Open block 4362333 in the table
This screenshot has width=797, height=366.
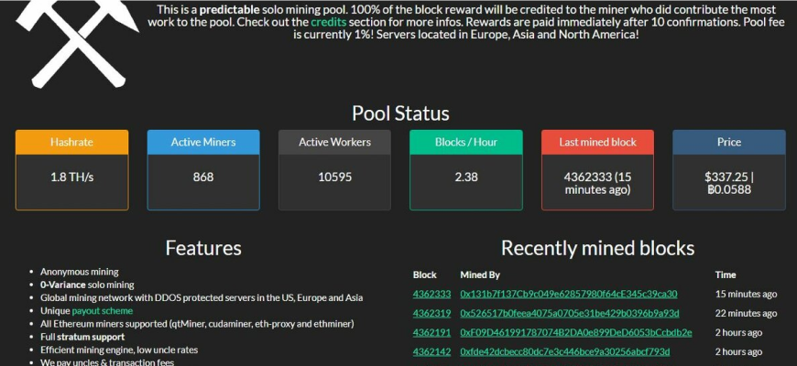(431, 294)
